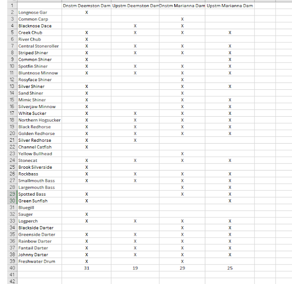
Task: Click the Channel Catfish cell
Action: coord(40,147)
